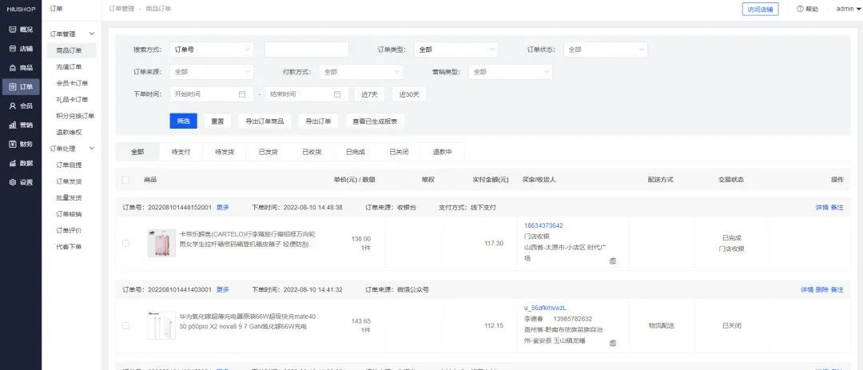Click buyer link u_56afkmvwzL

tap(545, 308)
